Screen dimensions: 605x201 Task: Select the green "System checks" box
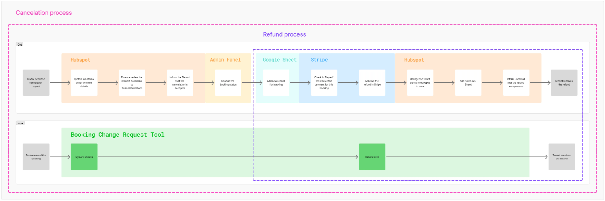point(84,157)
